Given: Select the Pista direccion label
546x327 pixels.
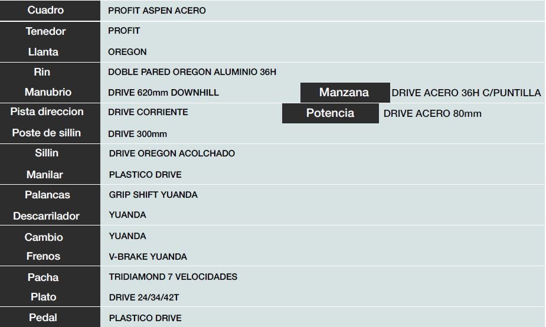Looking at the screenshot, I should [x=47, y=112].
